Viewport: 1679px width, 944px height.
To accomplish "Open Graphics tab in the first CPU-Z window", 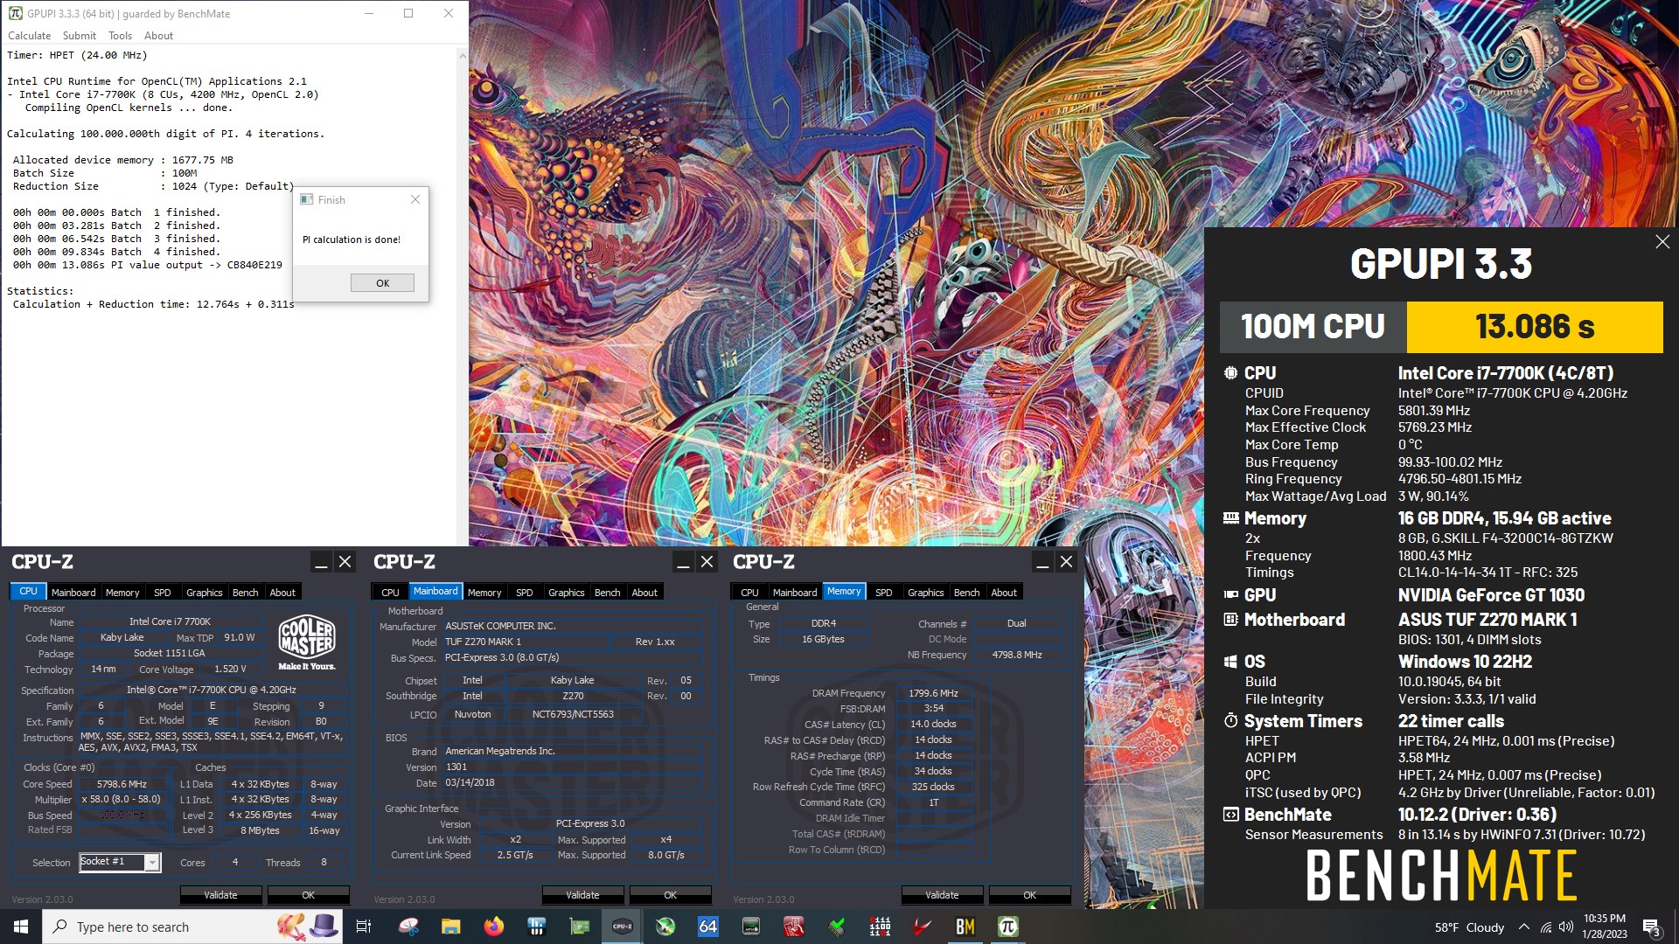I will pos(205,593).
